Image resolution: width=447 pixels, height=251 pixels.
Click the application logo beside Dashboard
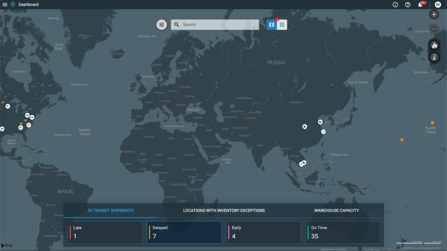pos(13,5)
